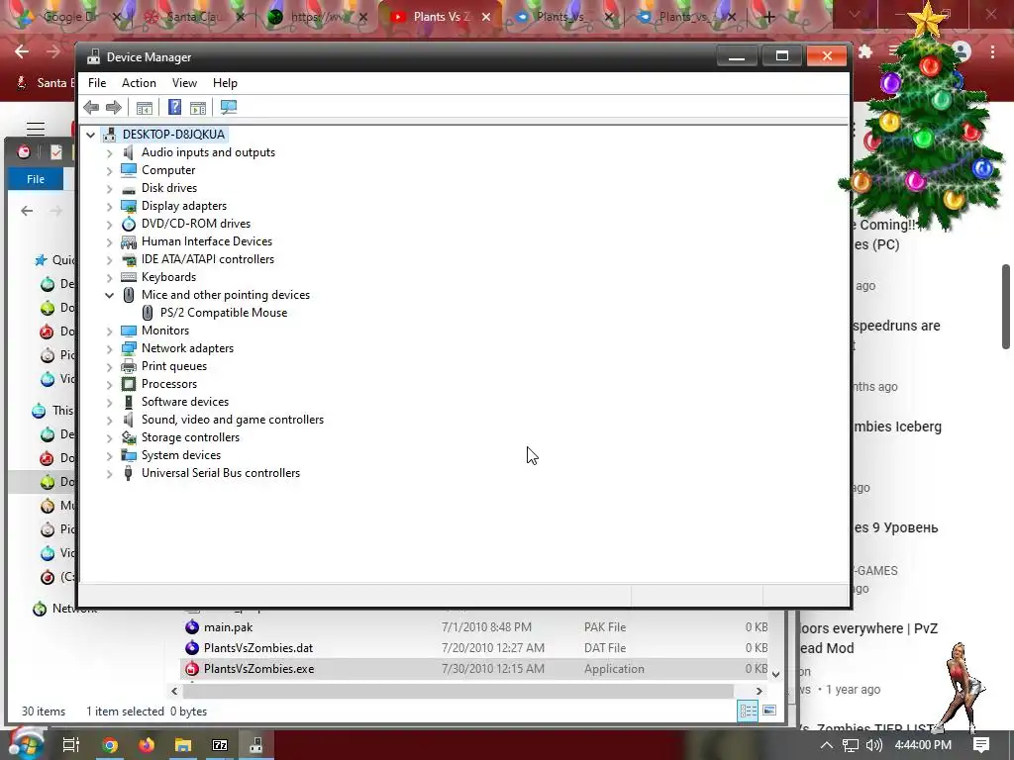This screenshot has width=1014, height=760.
Task: Click the Chrome extensions puzzle icon
Action: click(x=865, y=51)
